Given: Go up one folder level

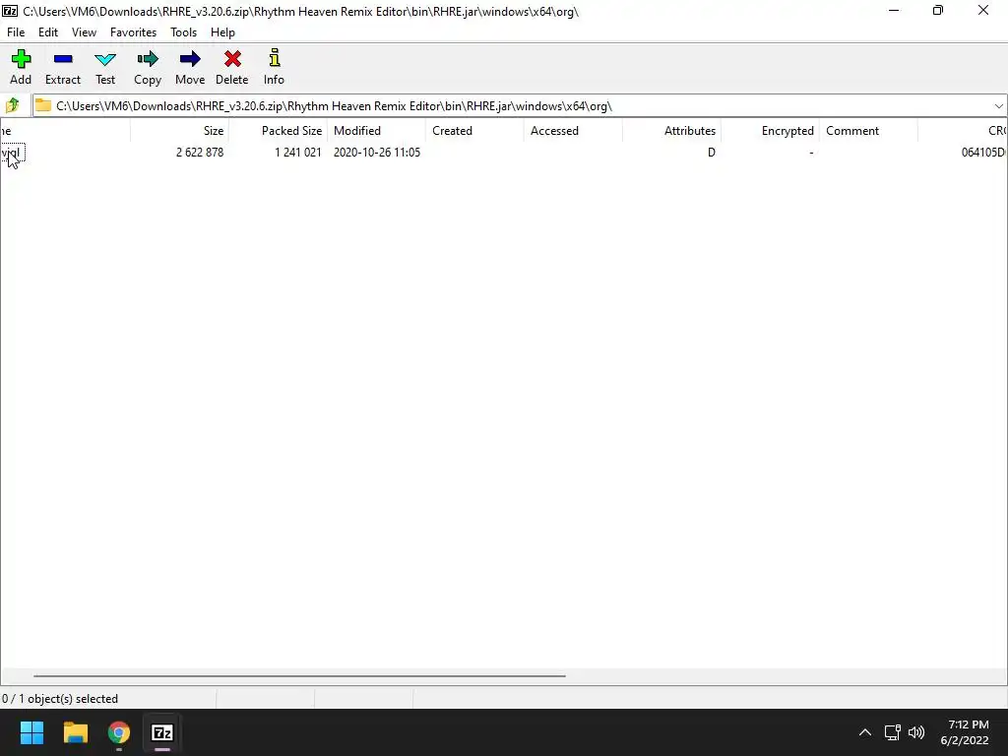Looking at the screenshot, I should coord(12,105).
